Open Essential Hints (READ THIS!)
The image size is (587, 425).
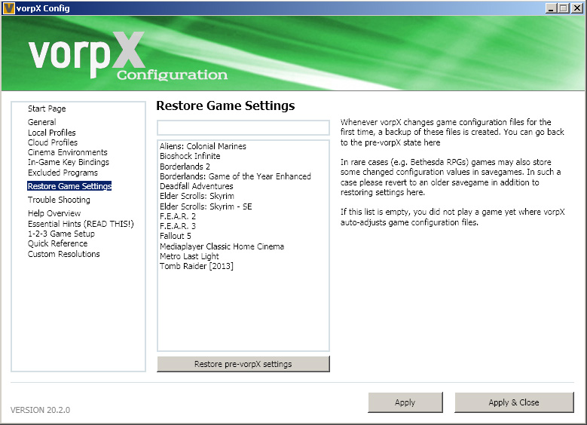tap(81, 224)
